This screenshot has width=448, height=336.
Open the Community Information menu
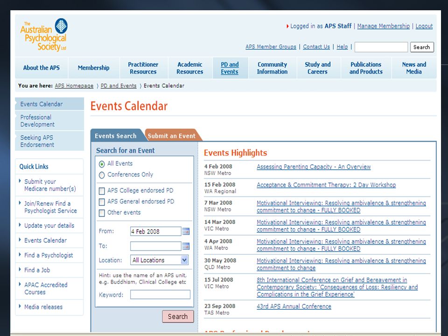point(272,68)
